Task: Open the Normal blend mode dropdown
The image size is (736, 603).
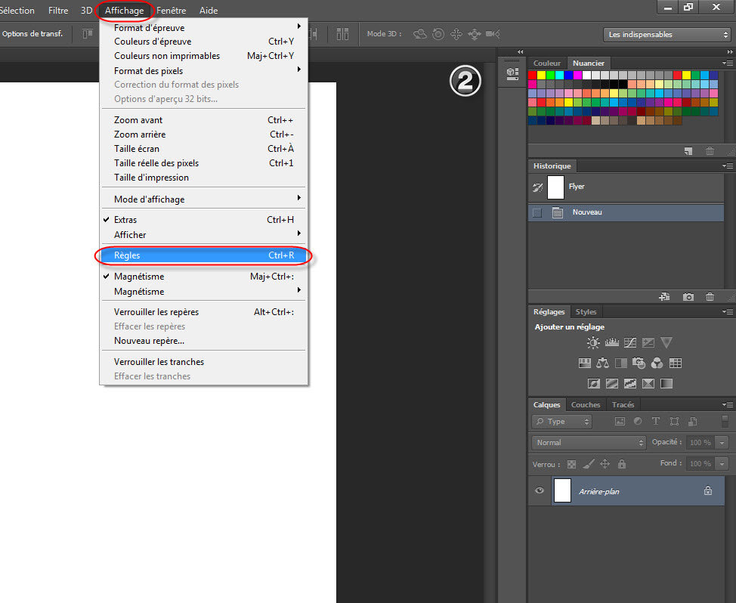Action: [x=589, y=443]
